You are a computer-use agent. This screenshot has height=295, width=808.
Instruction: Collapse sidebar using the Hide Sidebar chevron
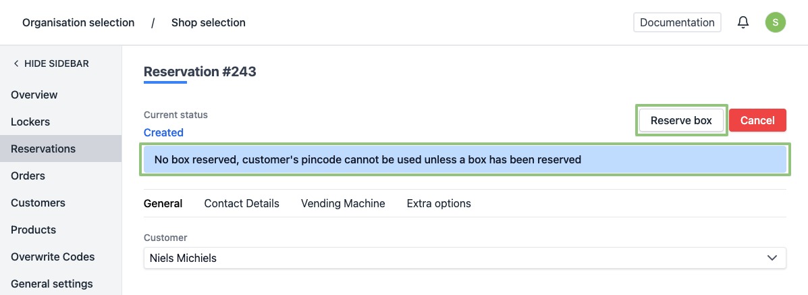[16, 63]
